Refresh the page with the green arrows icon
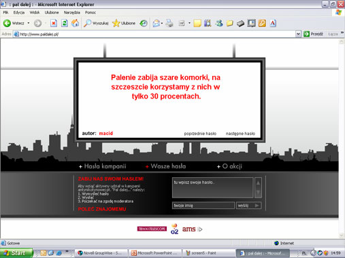The image size is (345, 258). pyautogui.click(x=65, y=23)
